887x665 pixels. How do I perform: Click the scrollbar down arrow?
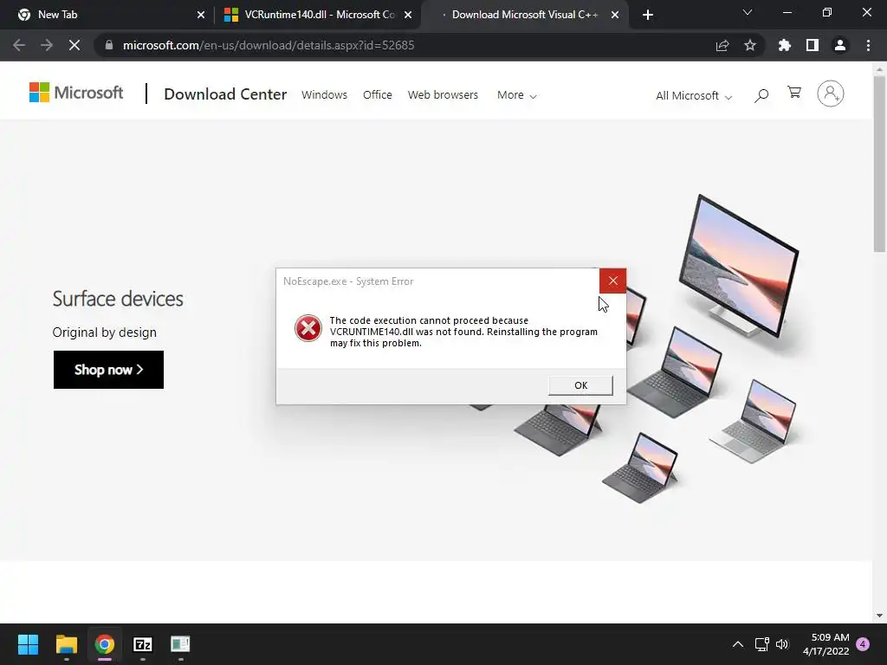tap(879, 616)
